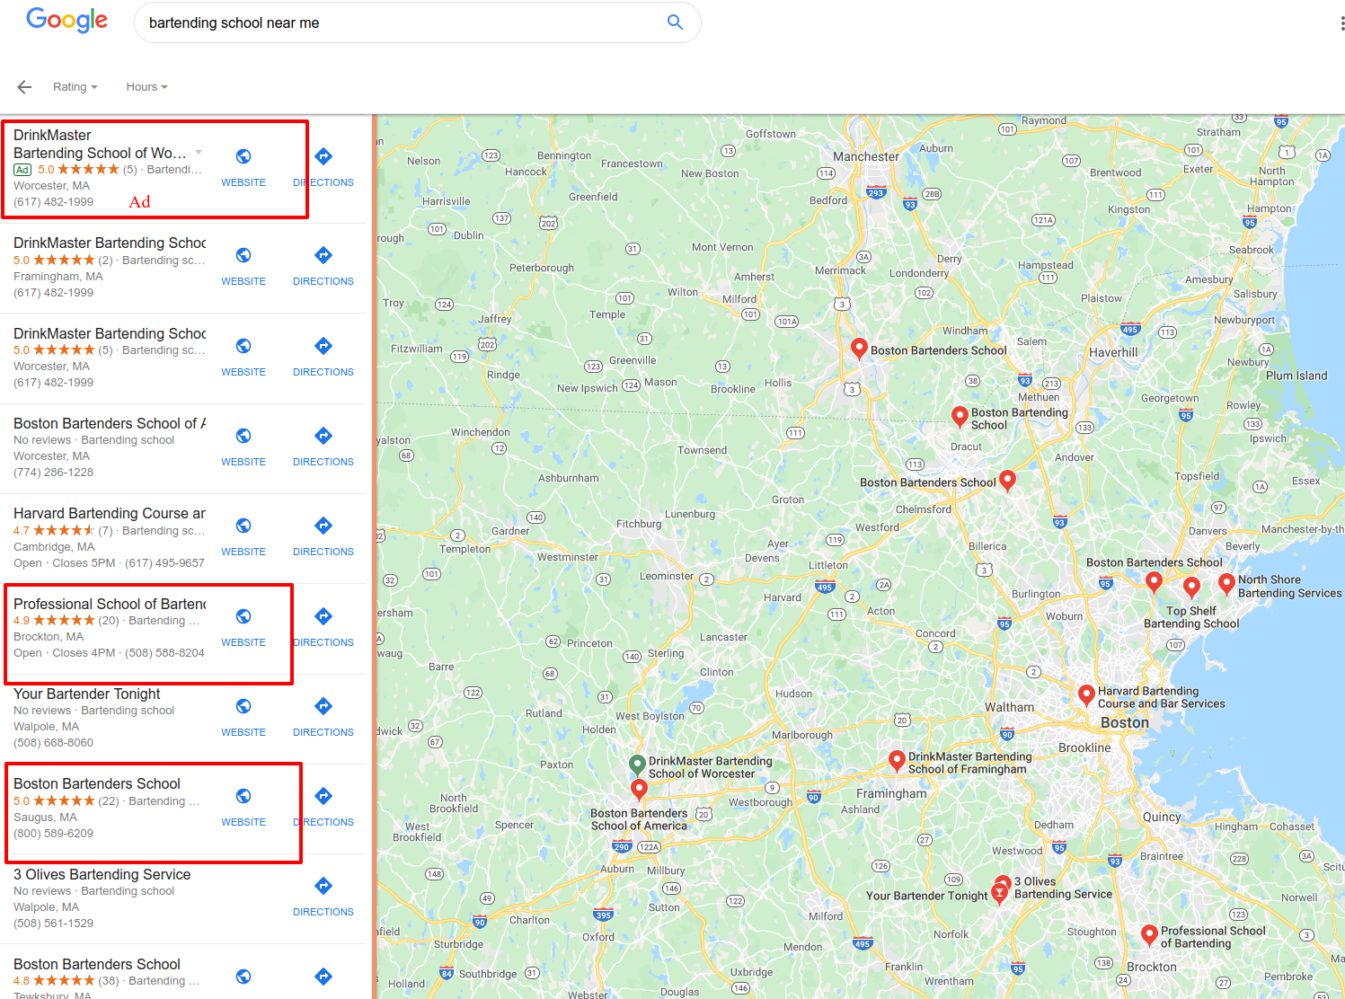
Task: Click Your Bartender Tonight map pin
Action: coord(999,894)
